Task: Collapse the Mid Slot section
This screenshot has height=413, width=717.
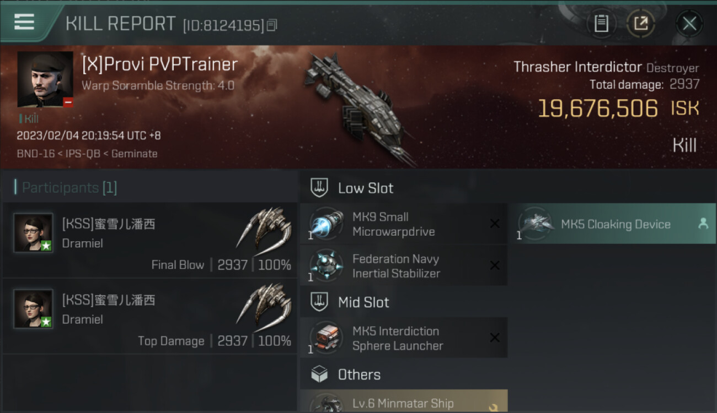Action: pos(404,302)
